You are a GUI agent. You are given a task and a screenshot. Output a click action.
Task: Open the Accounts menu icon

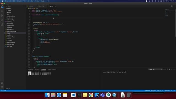[x=2, y=83]
